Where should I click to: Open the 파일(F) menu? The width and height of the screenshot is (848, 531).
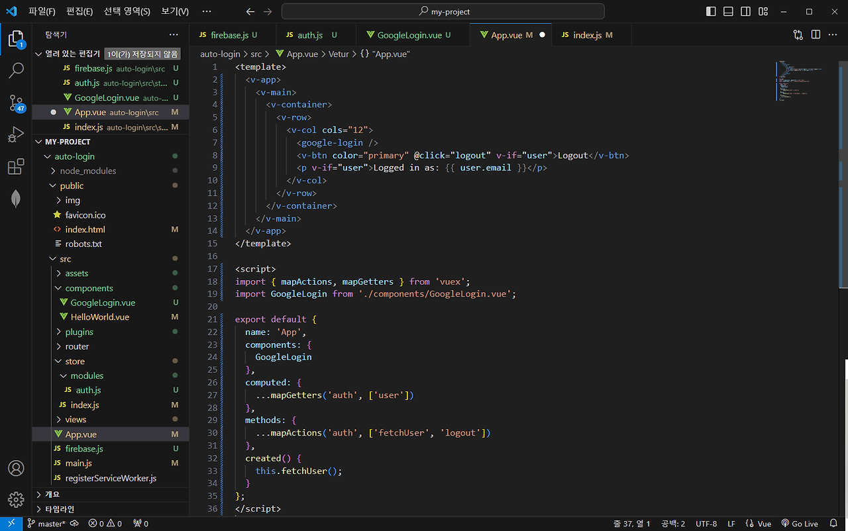[x=42, y=11]
